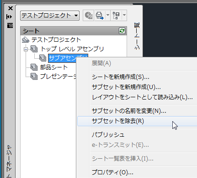Screen dimensions: 197x178
Task: Click the publish to DWF globe icon
Action: (89, 15)
